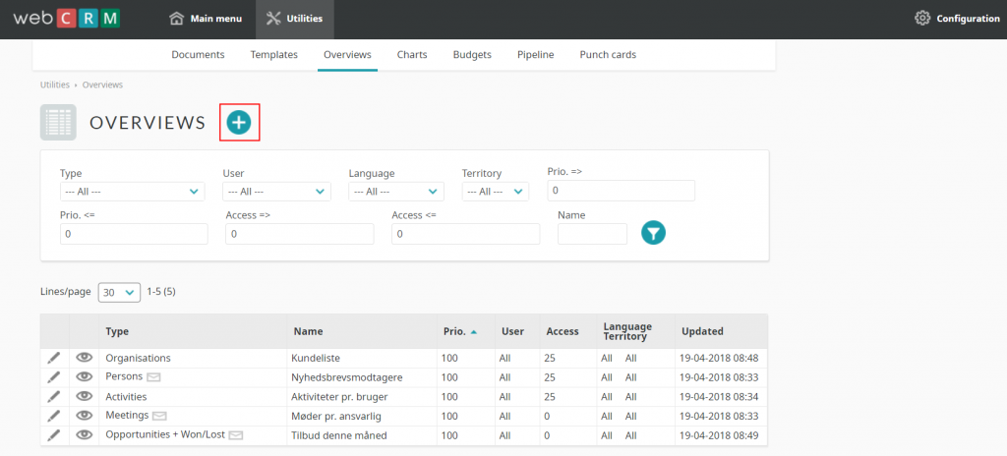
Task: Sort by Prio. ascending arrow
Action: 474,332
